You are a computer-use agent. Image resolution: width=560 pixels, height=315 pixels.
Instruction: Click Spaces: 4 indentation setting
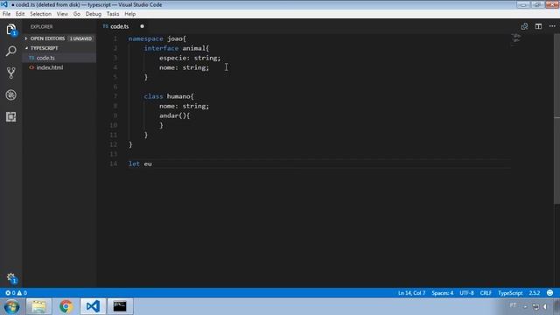pos(442,293)
